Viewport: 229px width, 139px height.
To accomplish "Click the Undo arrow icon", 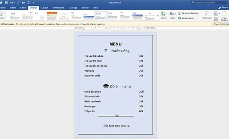I will (x=11, y=3).
